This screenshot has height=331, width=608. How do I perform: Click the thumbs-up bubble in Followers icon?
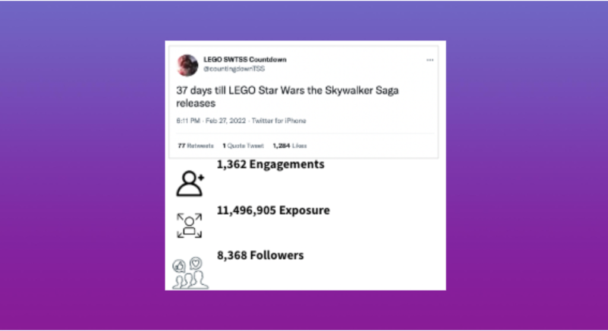pos(179,266)
